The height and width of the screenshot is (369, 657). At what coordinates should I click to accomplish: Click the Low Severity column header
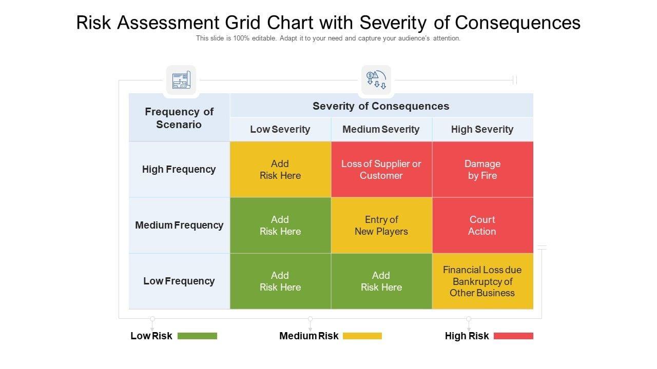coord(280,130)
